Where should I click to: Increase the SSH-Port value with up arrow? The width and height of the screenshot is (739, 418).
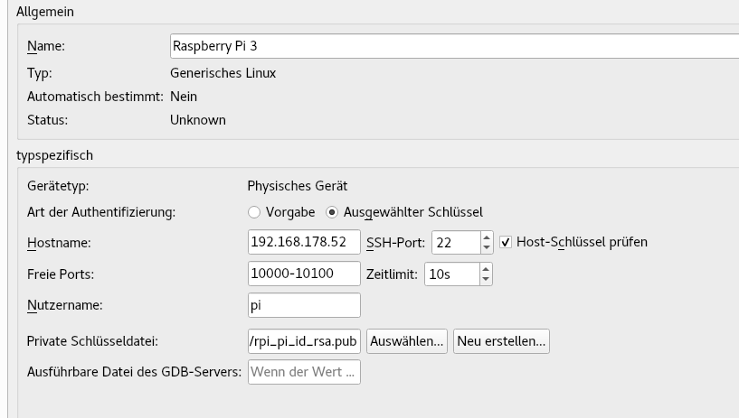[487, 237]
